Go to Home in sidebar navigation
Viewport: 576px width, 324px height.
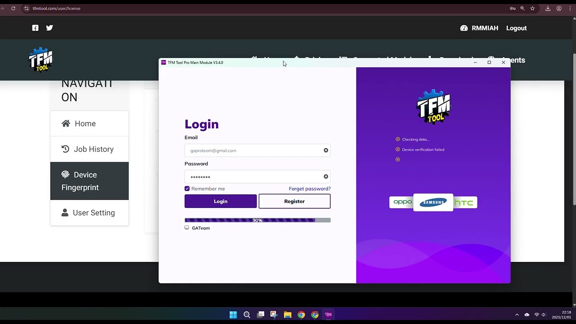tap(90, 123)
